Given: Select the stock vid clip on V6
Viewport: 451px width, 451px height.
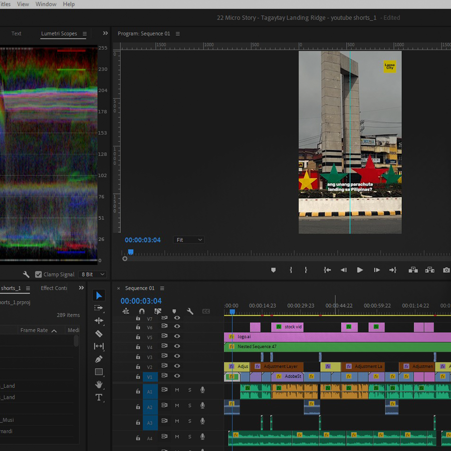Looking at the screenshot, I should pos(287,327).
